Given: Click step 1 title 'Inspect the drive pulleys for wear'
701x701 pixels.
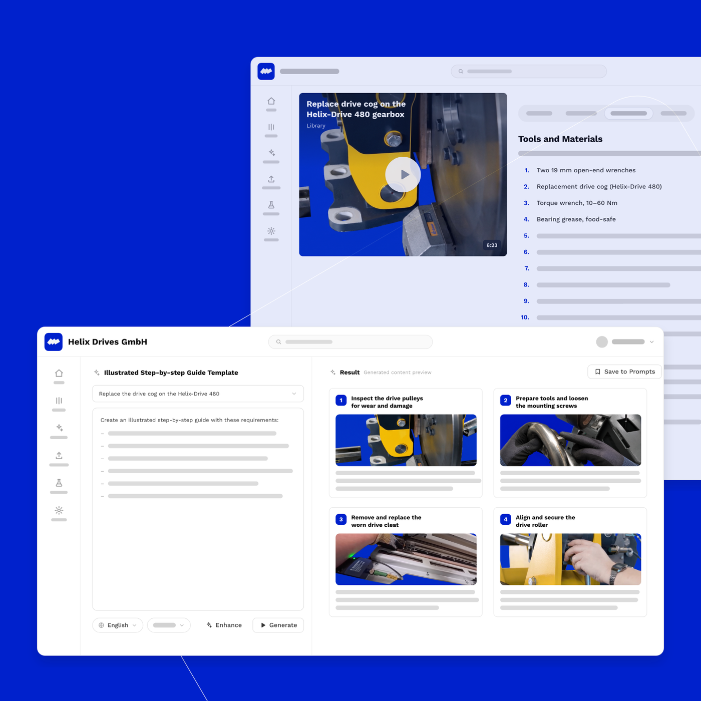Looking at the screenshot, I should (387, 402).
